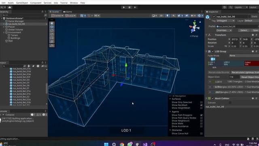259x146 pixels.
Task: Click Position X value field
Action: coord(235,39)
